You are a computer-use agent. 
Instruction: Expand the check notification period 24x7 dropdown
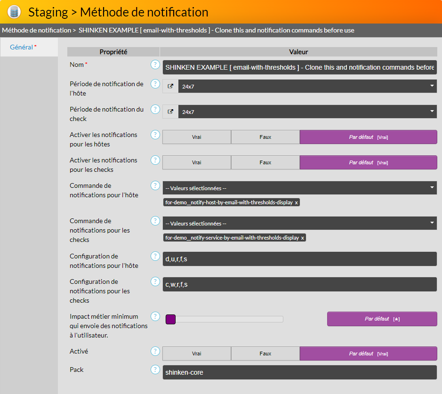coord(307,112)
